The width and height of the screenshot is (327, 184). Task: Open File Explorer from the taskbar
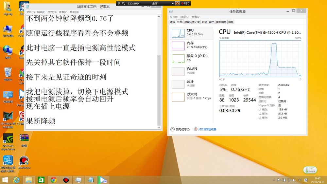point(28,180)
